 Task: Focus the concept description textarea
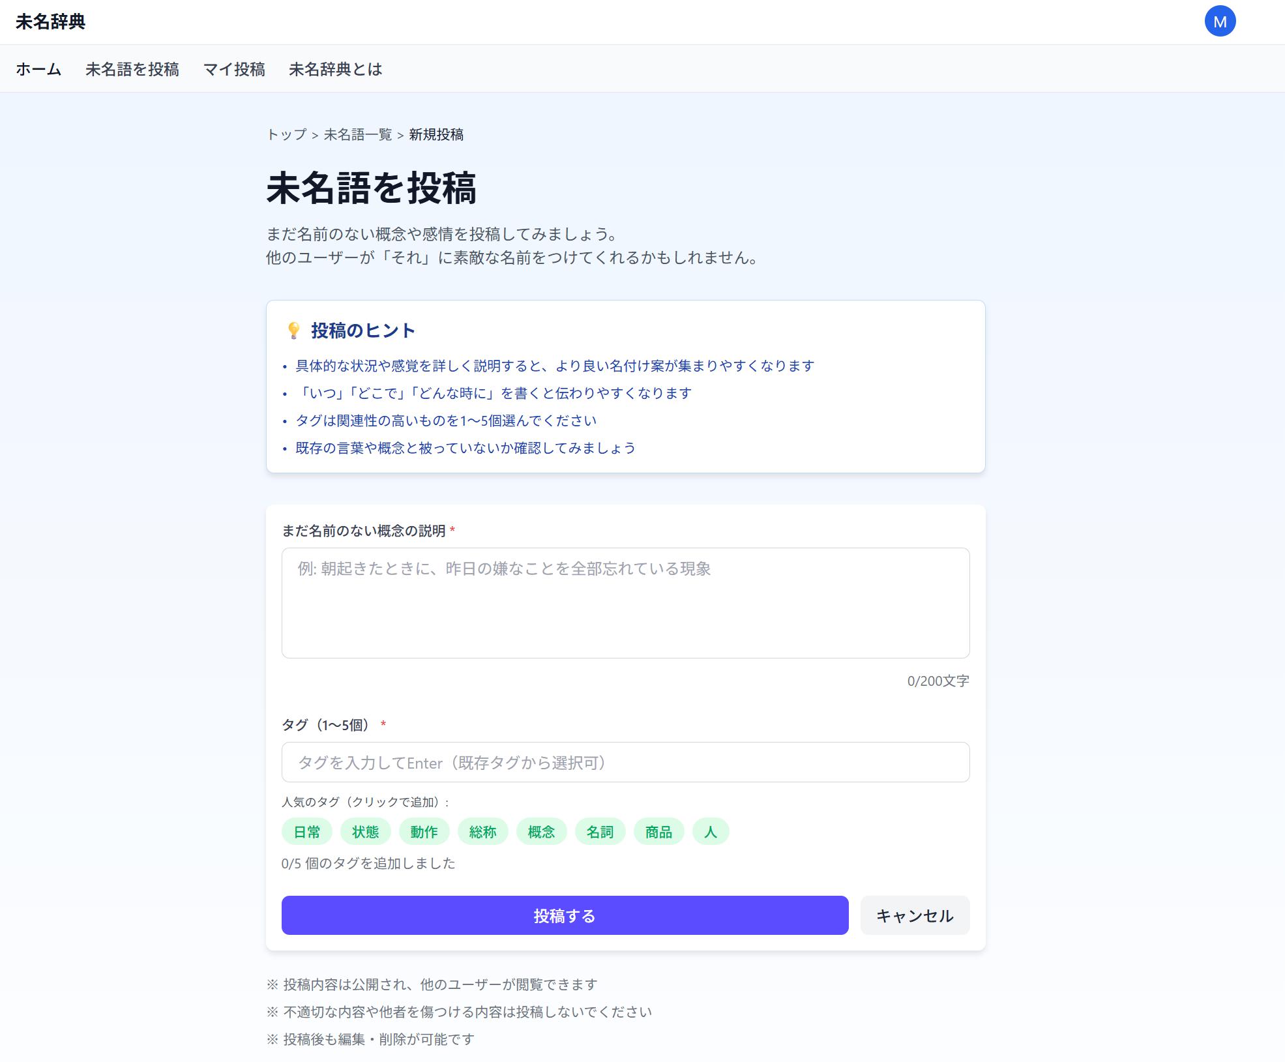(x=625, y=602)
